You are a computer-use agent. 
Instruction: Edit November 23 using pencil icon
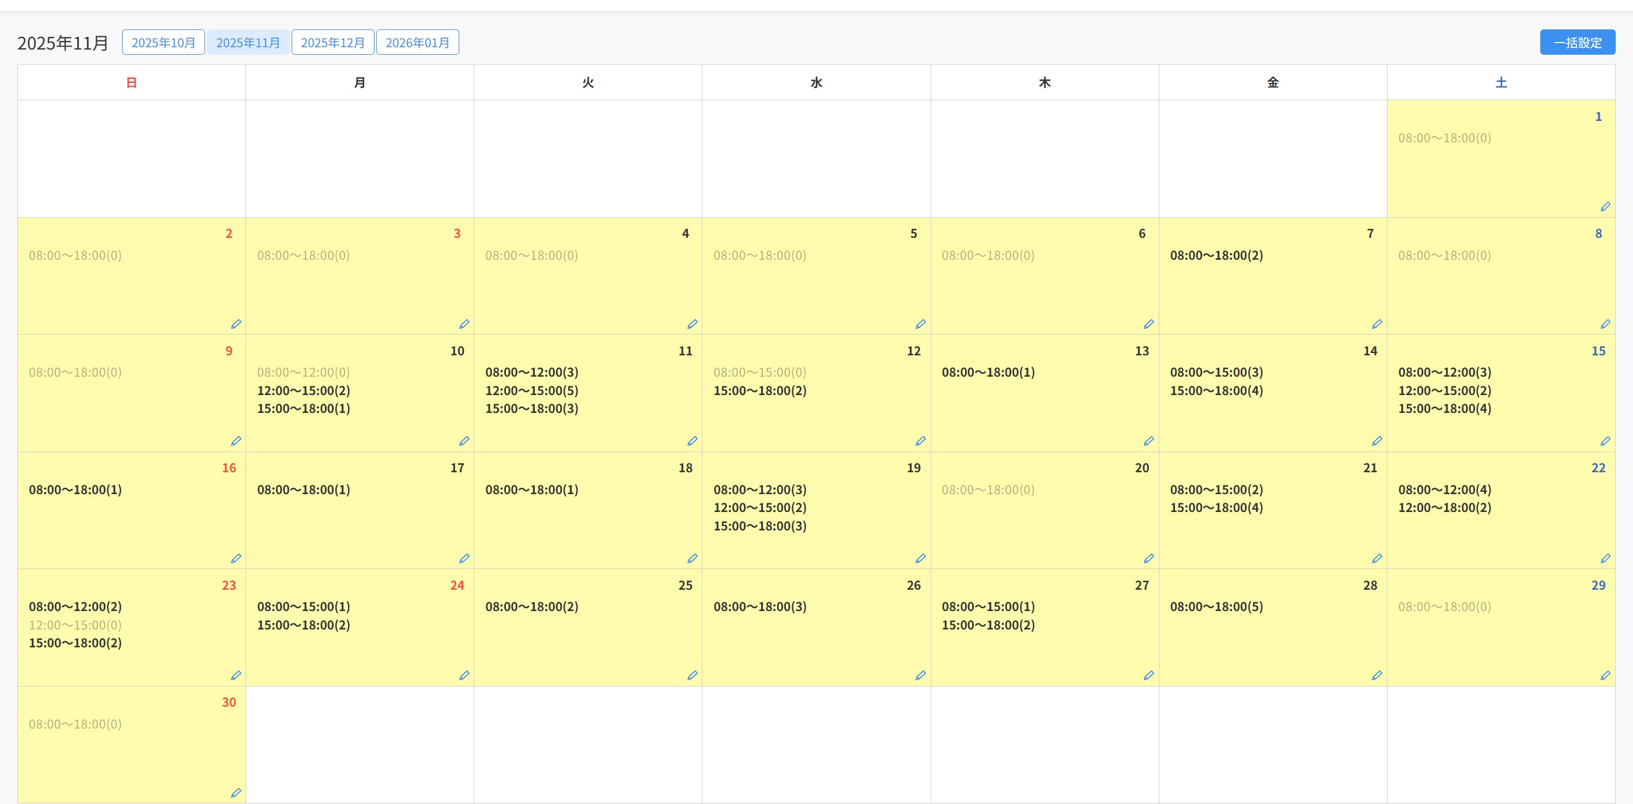pos(235,676)
